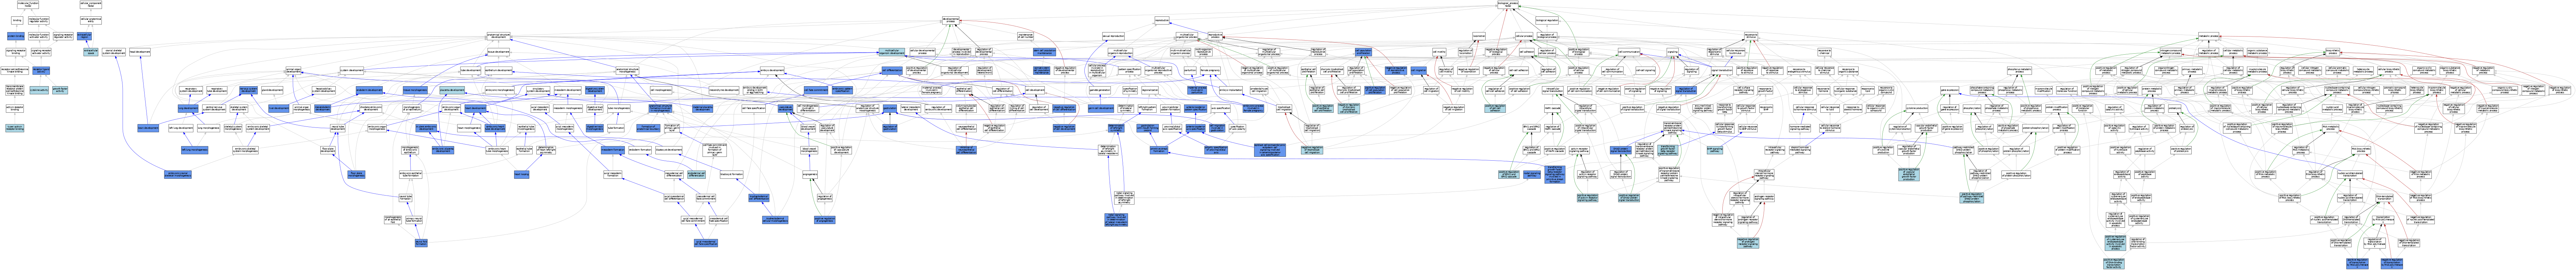2576x270 pixels.
Task: Click the 'left lung development' node
Action: [x=181, y=128]
